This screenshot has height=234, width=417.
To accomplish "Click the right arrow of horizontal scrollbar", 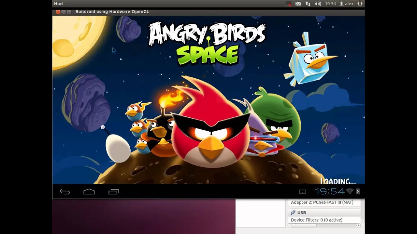I will coord(358,225).
